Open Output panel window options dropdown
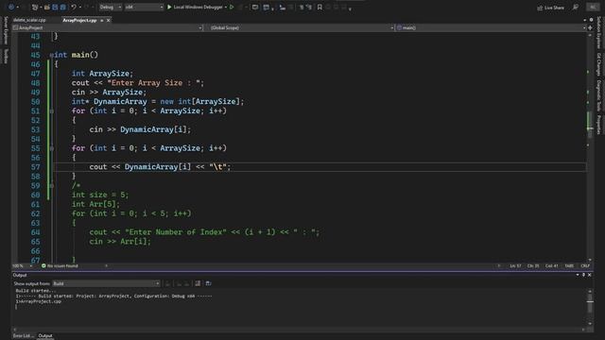The image size is (605, 340). coord(578,275)
